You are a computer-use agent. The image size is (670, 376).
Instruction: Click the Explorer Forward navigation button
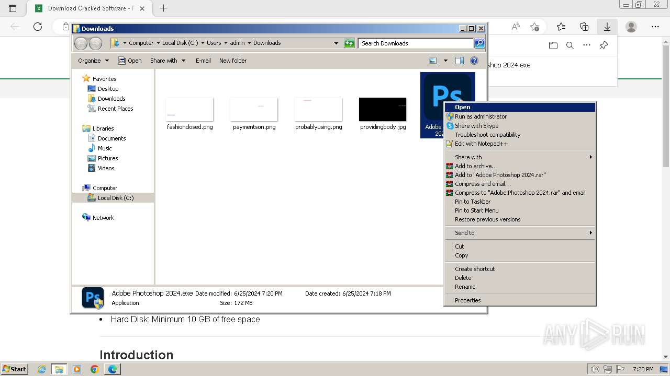pos(95,43)
